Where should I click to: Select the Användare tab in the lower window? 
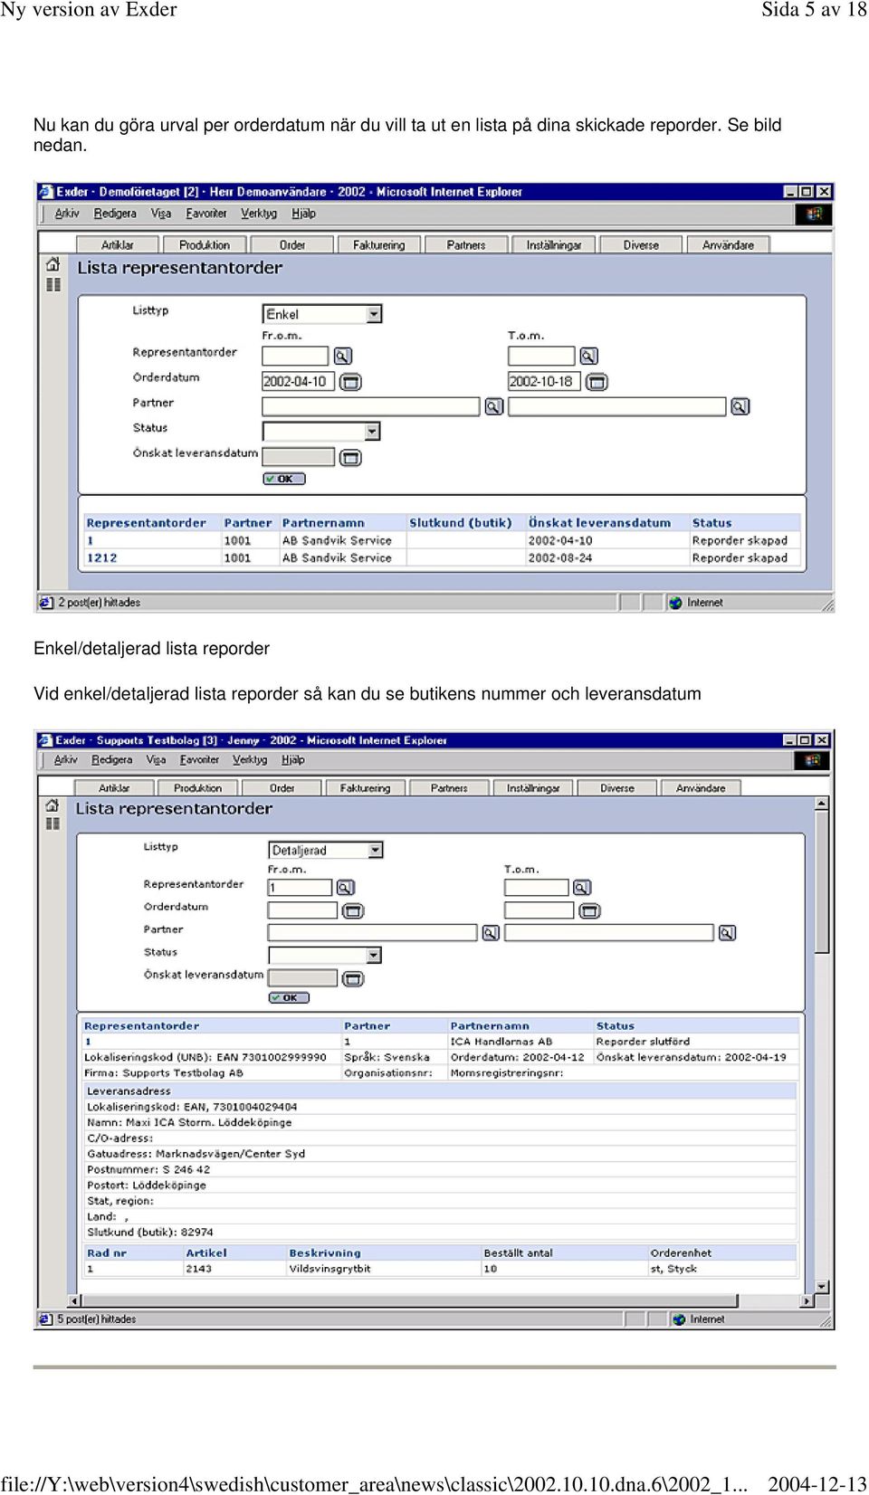coord(701,788)
